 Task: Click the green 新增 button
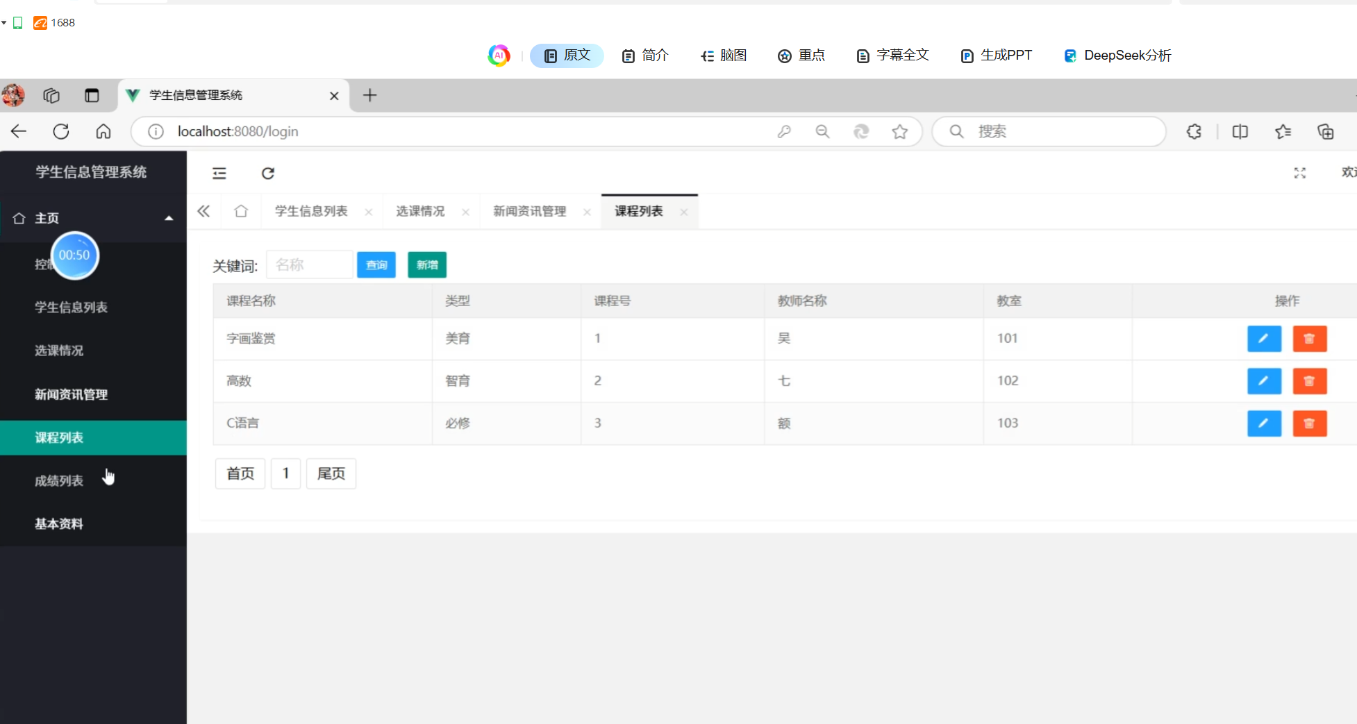426,265
